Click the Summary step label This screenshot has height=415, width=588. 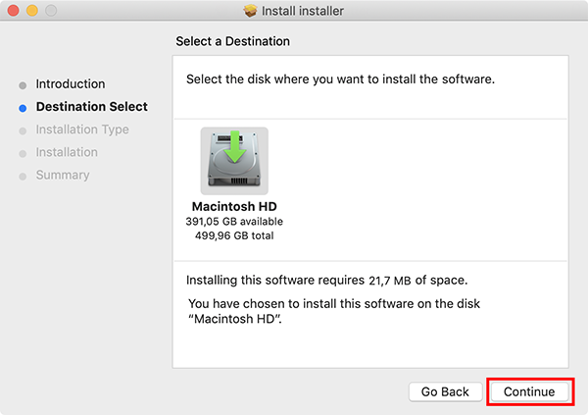[63, 175]
